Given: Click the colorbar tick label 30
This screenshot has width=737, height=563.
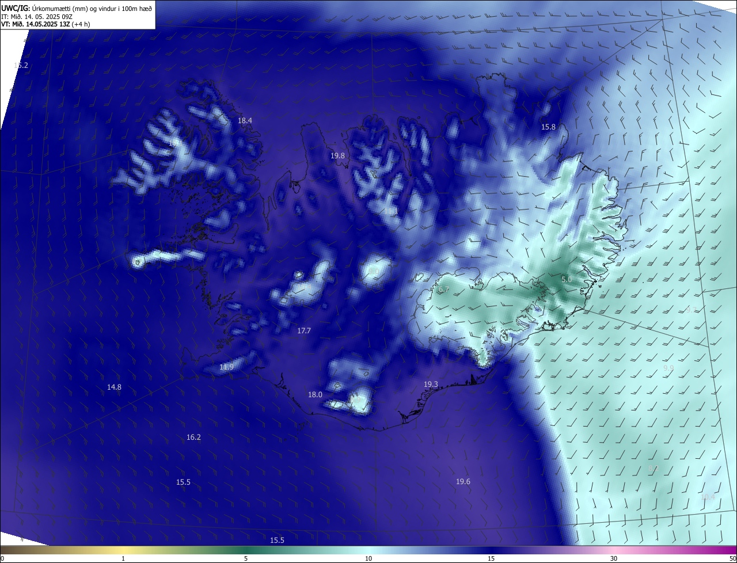Looking at the screenshot, I should (x=614, y=558).
